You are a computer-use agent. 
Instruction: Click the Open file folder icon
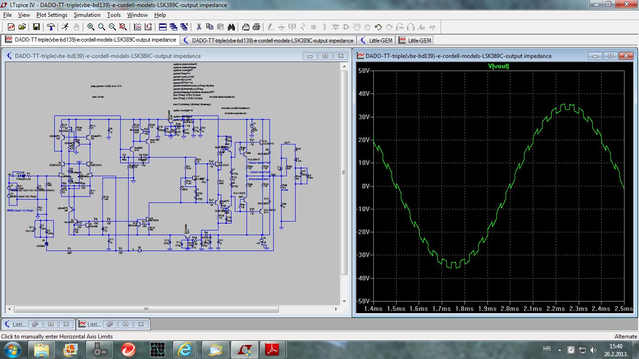click(x=22, y=27)
